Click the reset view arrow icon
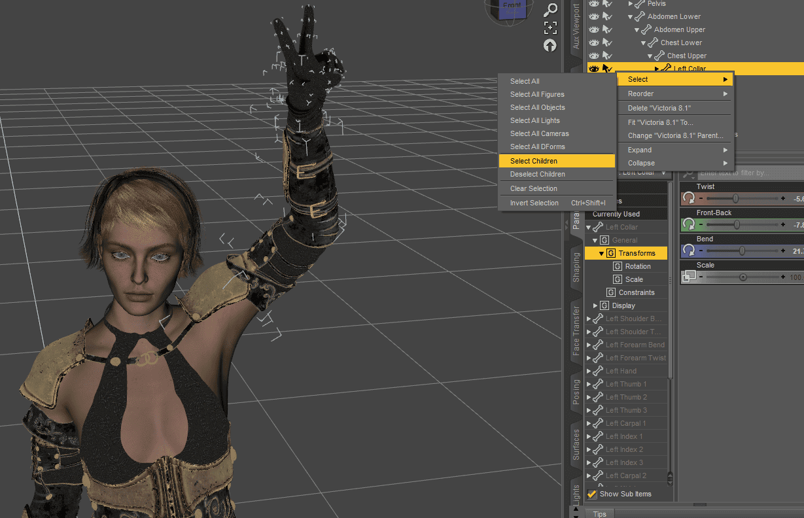The image size is (804, 518). pos(550,45)
